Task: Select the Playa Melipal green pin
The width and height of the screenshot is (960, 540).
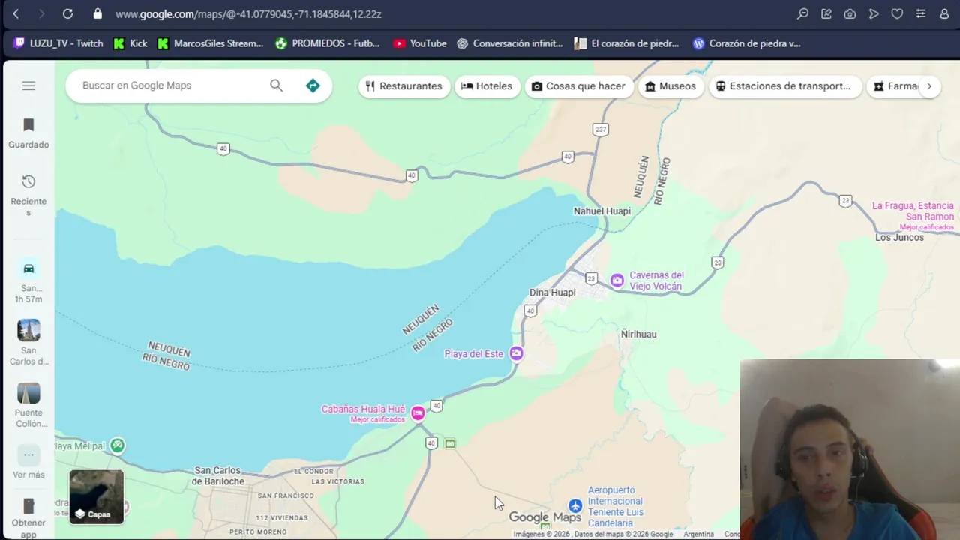Action: tap(117, 445)
